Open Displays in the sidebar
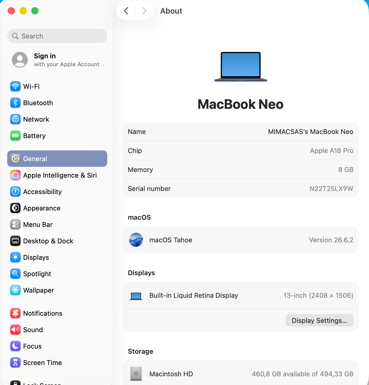Image resolution: width=369 pixels, height=385 pixels. coord(57,257)
